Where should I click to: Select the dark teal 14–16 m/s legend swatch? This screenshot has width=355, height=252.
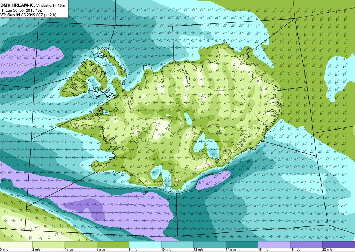242,245
